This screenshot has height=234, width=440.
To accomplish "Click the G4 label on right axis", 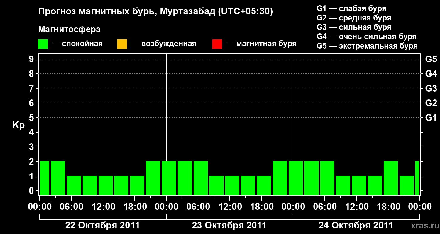I will (431, 74).
